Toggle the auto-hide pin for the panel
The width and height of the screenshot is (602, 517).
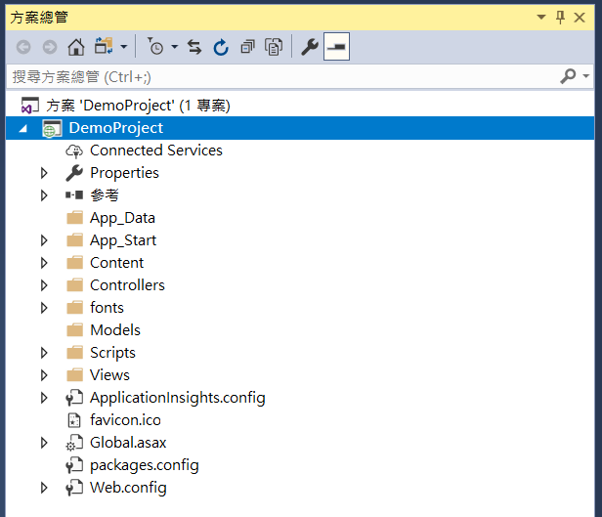560,18
